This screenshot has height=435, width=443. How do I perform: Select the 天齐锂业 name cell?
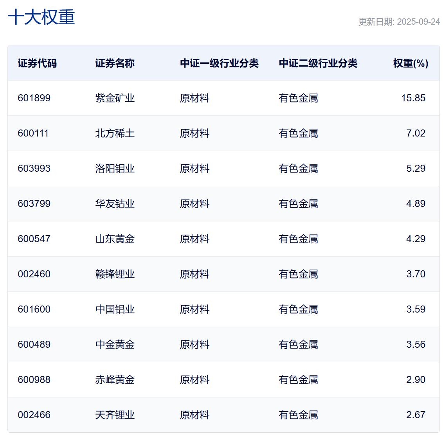pos(115,415)
